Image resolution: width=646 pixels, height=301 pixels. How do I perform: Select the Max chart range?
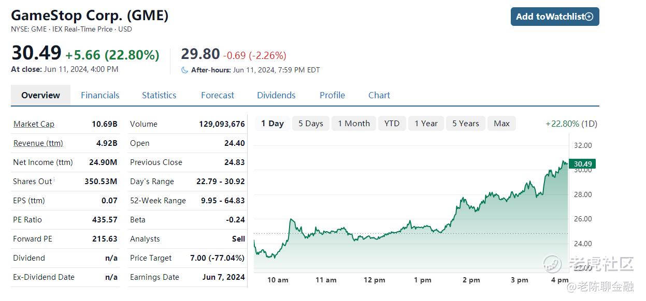(x=501, y=124)
